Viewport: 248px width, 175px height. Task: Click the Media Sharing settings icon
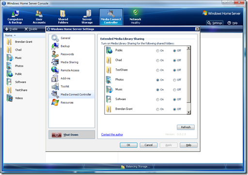(x=55, y=62)
